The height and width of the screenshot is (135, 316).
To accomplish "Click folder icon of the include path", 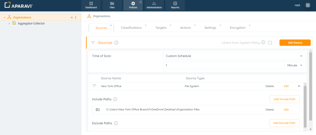I will (x=98, y=110).
